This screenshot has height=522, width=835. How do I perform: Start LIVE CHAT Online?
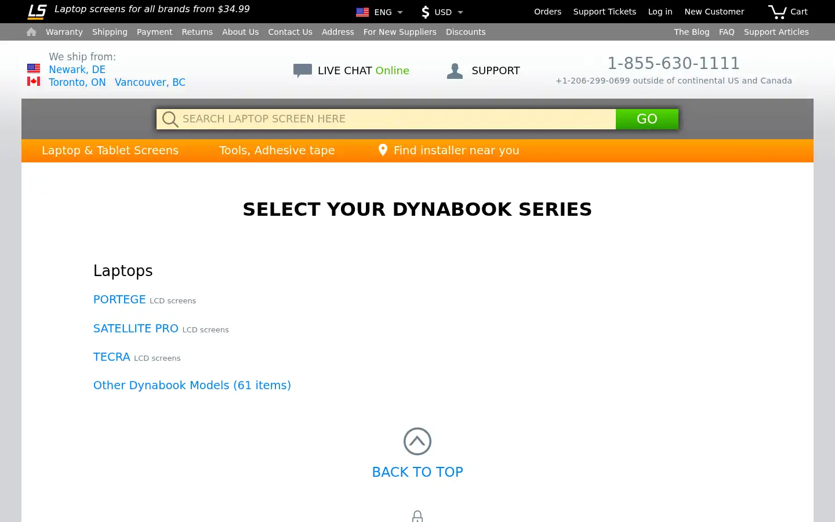(364, 71)
